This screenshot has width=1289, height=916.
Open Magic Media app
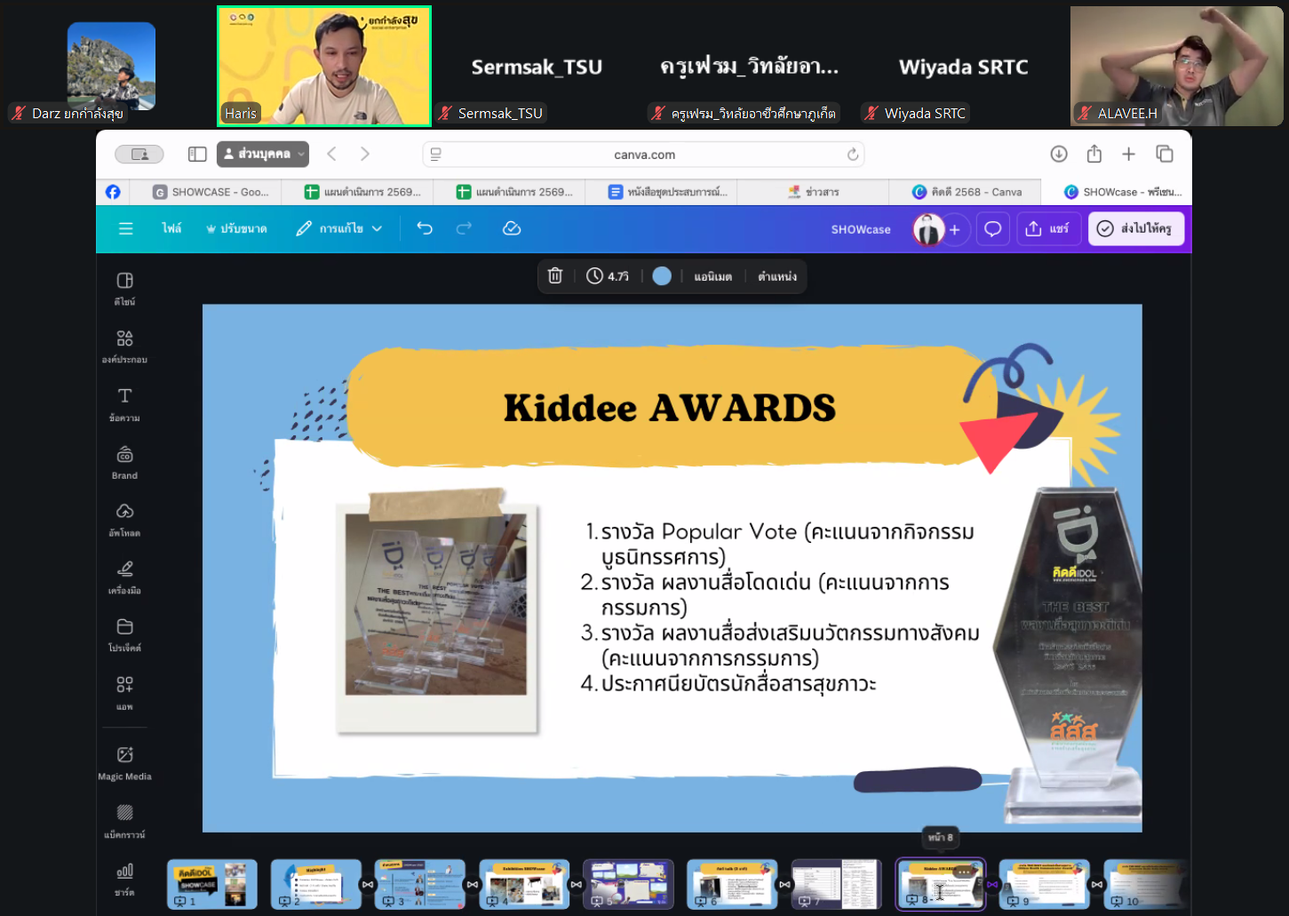(124, 762)
